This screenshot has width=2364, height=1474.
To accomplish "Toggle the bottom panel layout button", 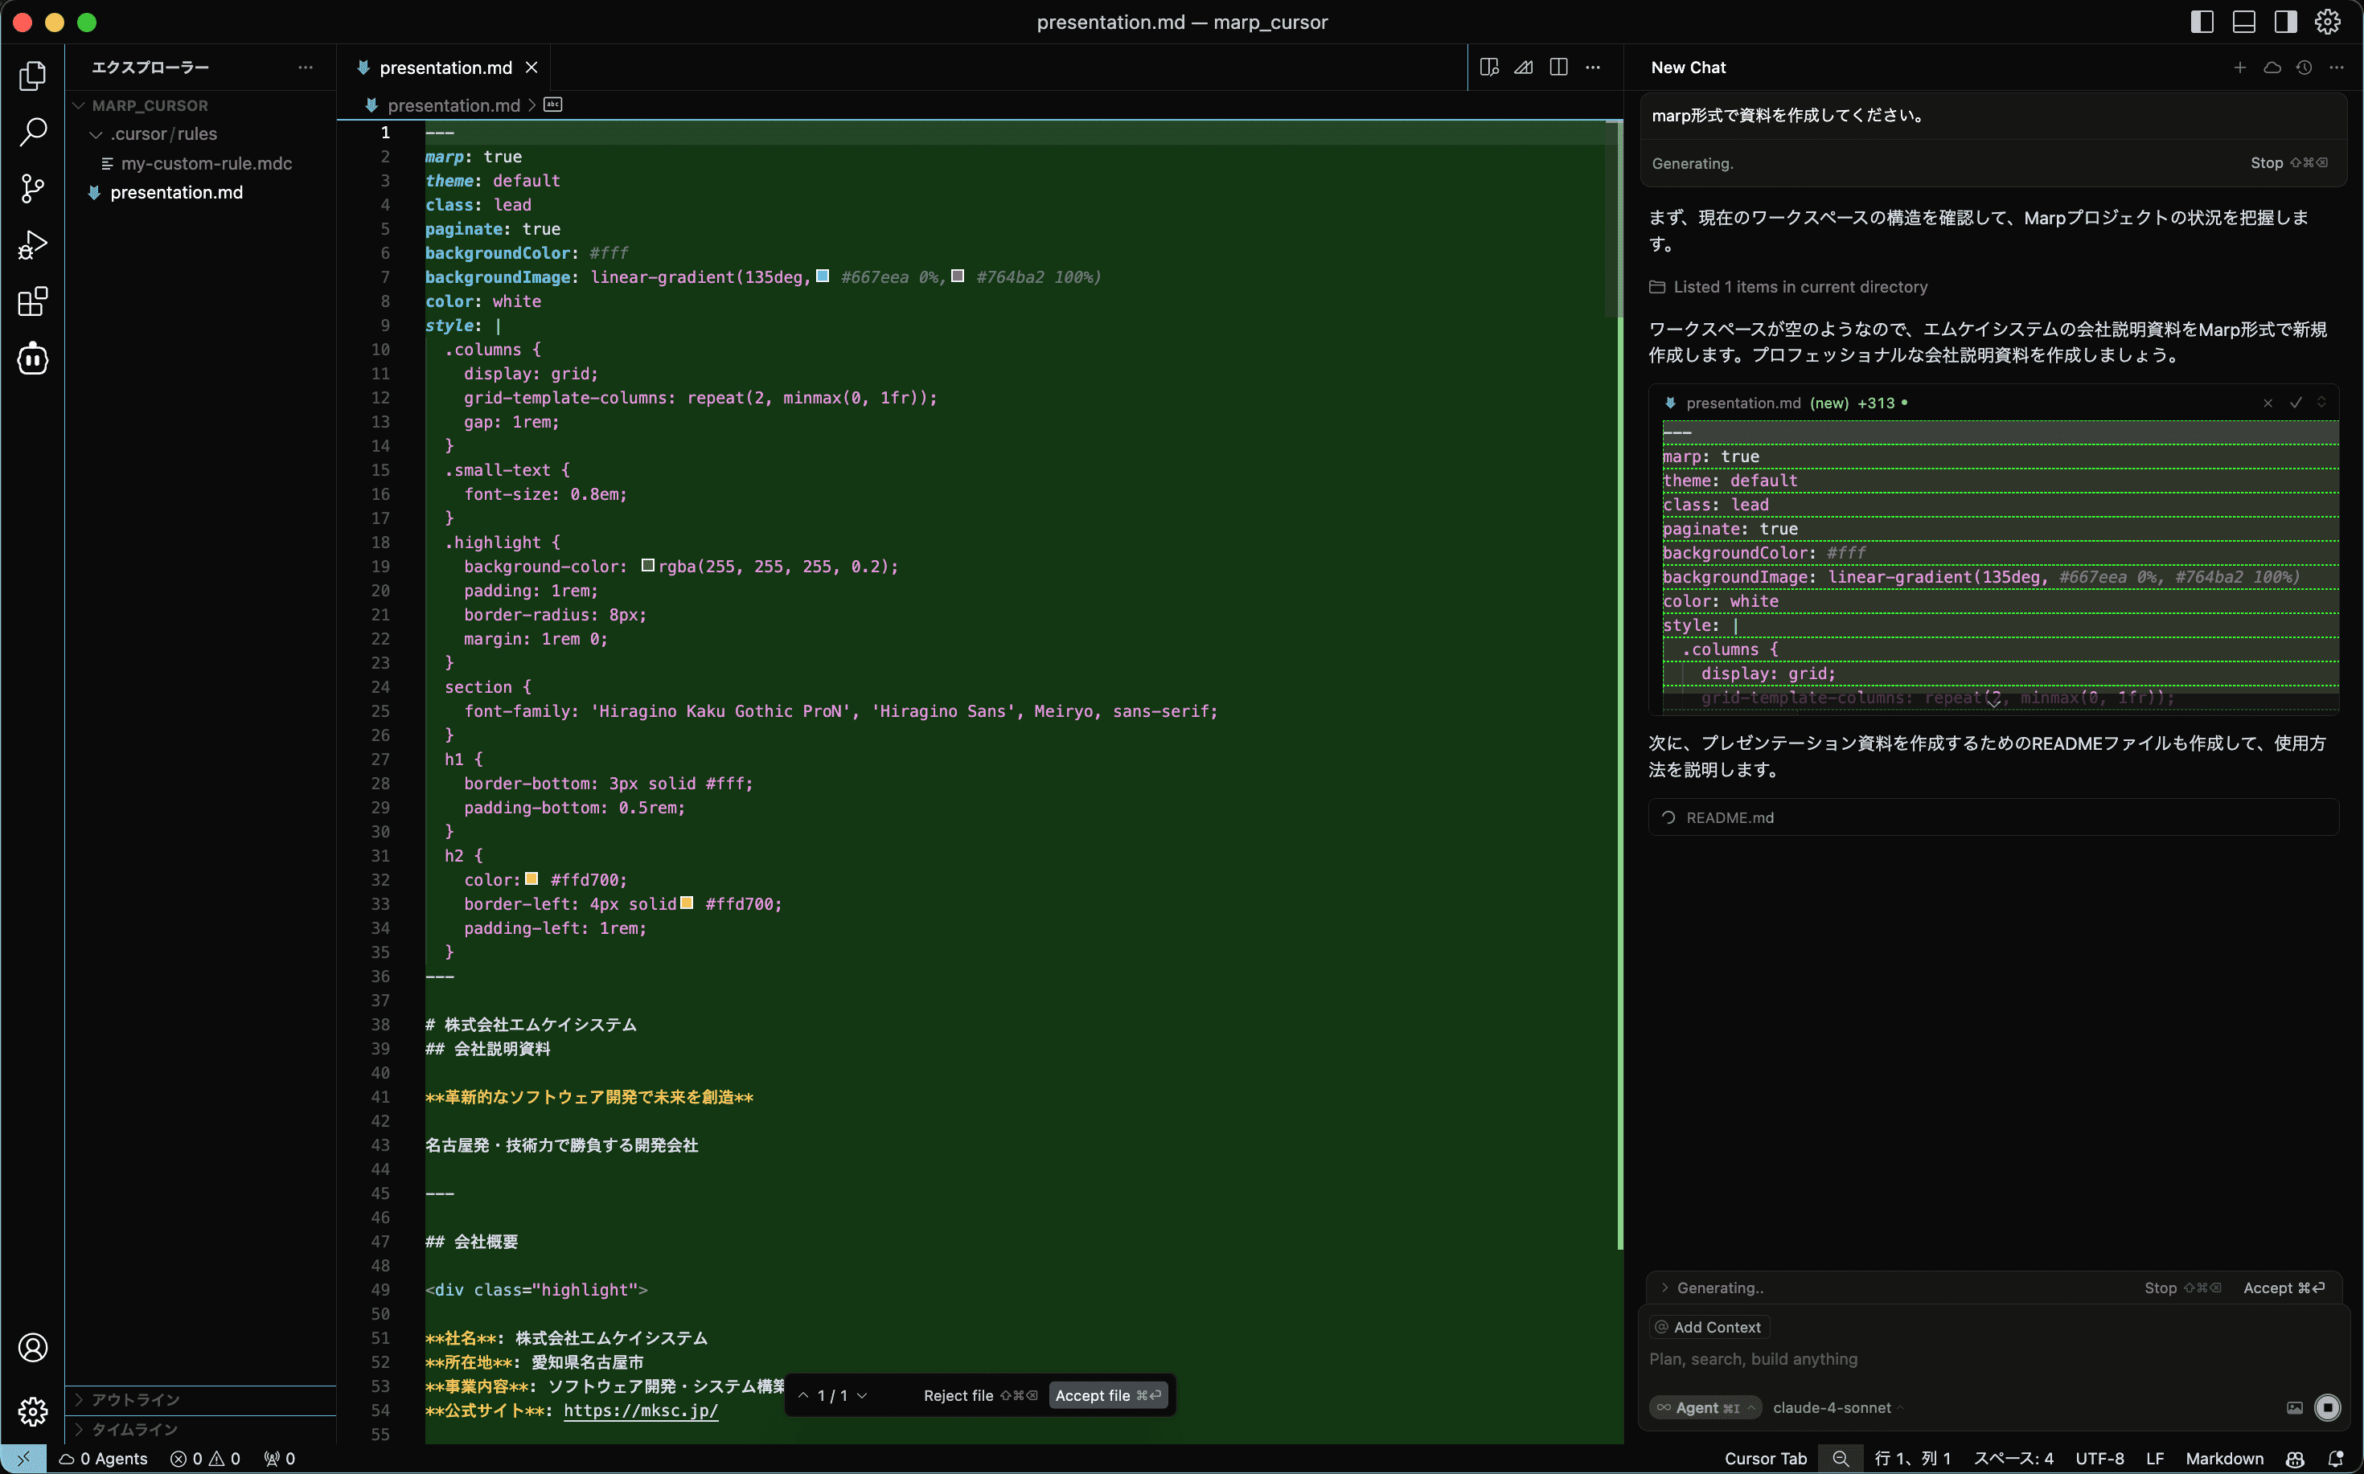I will tap(2244, 22).
